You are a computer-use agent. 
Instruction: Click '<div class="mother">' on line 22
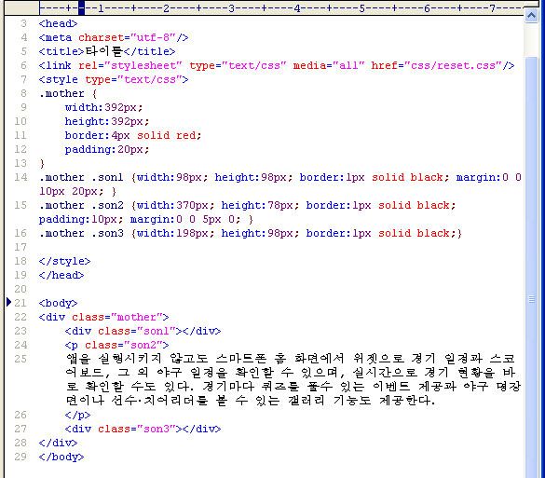tap(104, 317)
